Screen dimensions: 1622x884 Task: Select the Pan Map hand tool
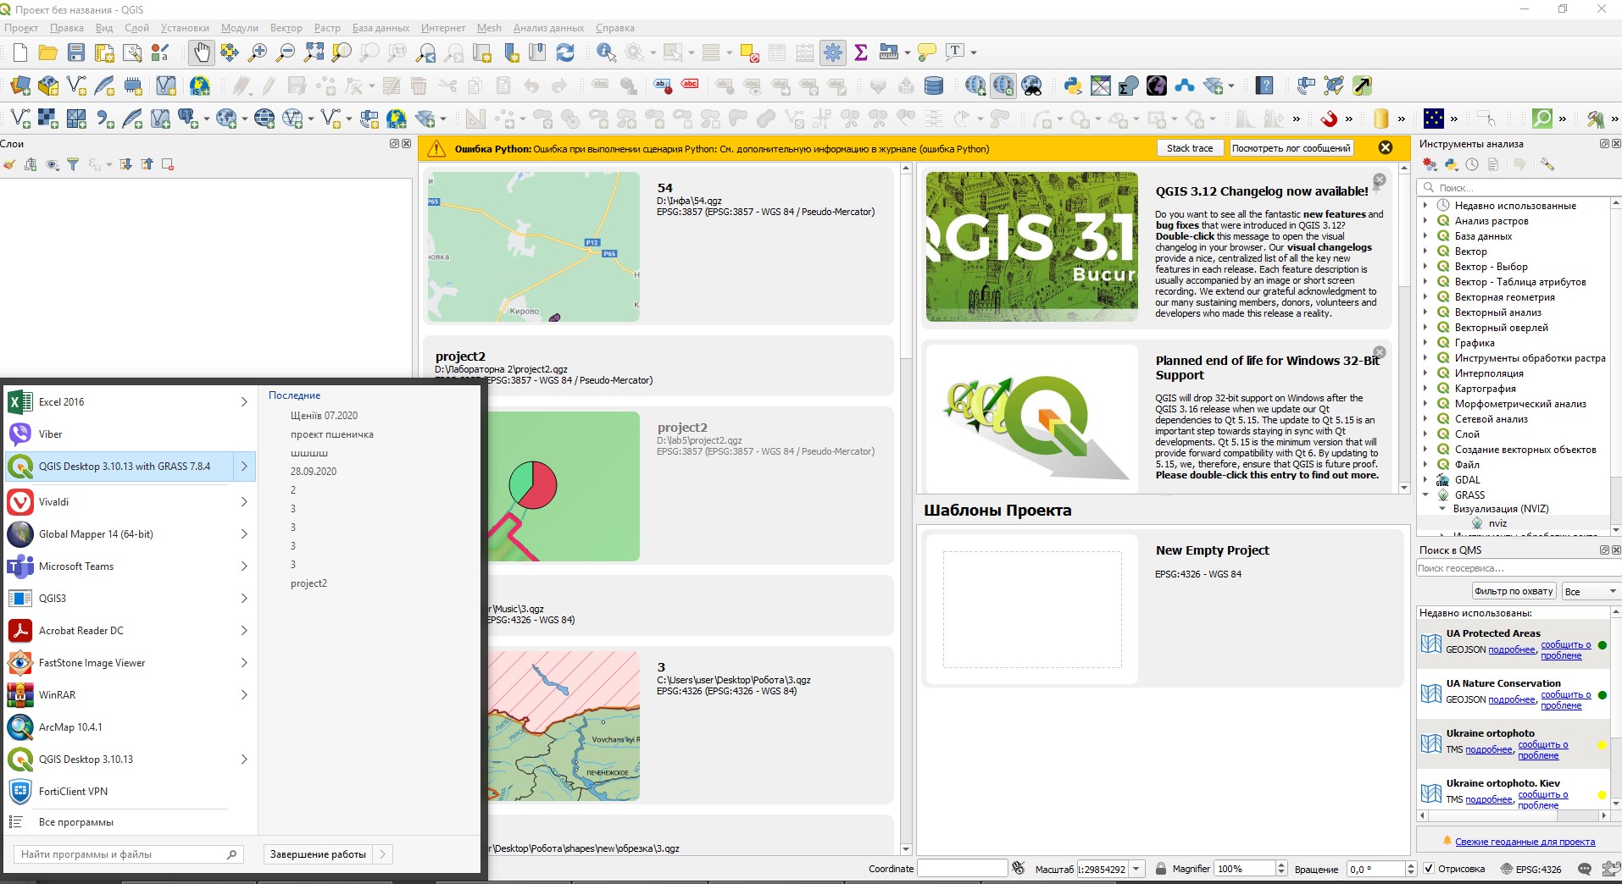click(x=201, y=52)
